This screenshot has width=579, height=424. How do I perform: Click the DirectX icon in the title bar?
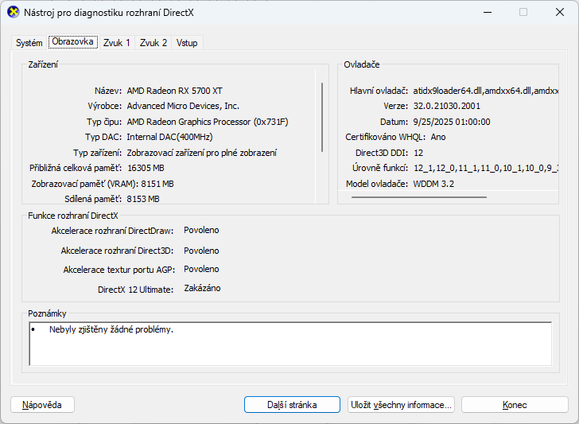coord(13,12)
